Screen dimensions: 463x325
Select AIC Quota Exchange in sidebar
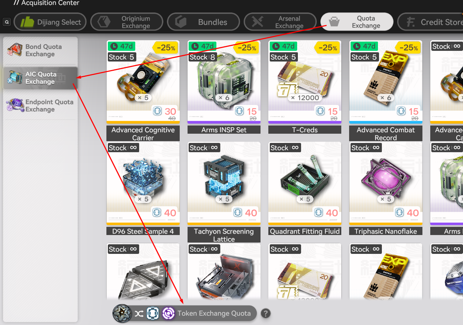click(x=40, y=78)
